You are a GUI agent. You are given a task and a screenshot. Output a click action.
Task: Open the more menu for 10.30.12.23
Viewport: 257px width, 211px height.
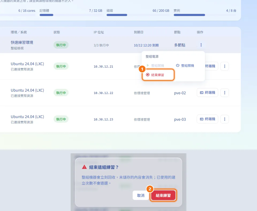[225, 119]
